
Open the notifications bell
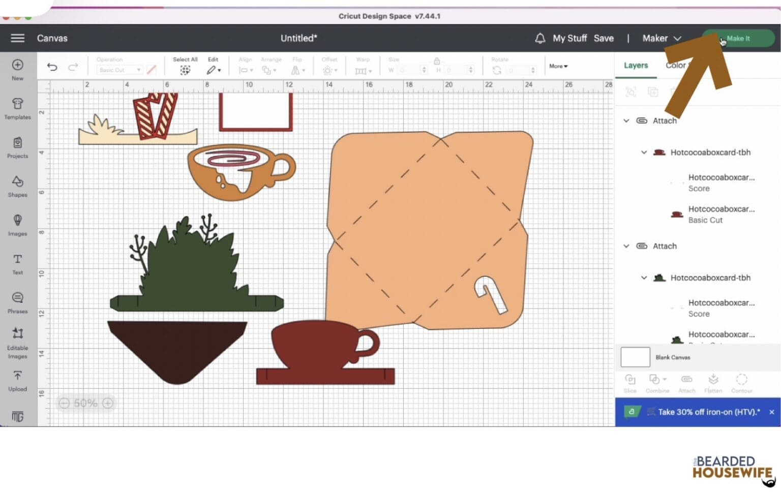pyautogui.click(x=540, y=38)
